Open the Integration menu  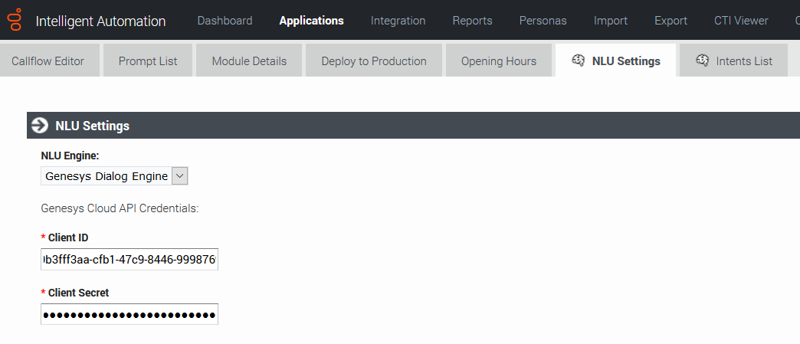[x=398, y=21]
